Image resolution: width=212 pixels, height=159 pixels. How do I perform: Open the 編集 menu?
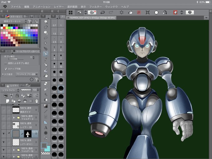pyautogui.click(x=26, y=7)
